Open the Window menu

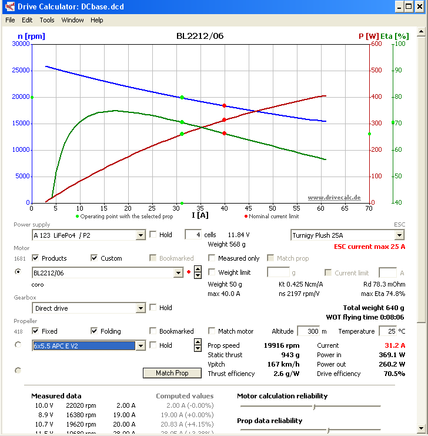tap(72, 20)
